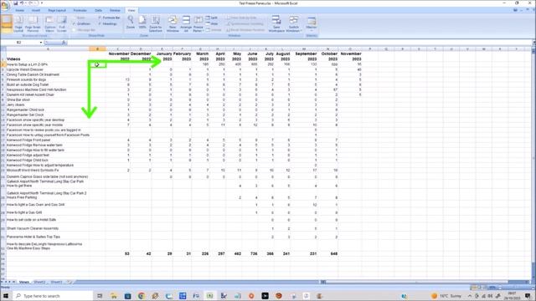Switch to the Data ribbon tab
Viewport: 536px width, 301px height.
click(99, 11)
